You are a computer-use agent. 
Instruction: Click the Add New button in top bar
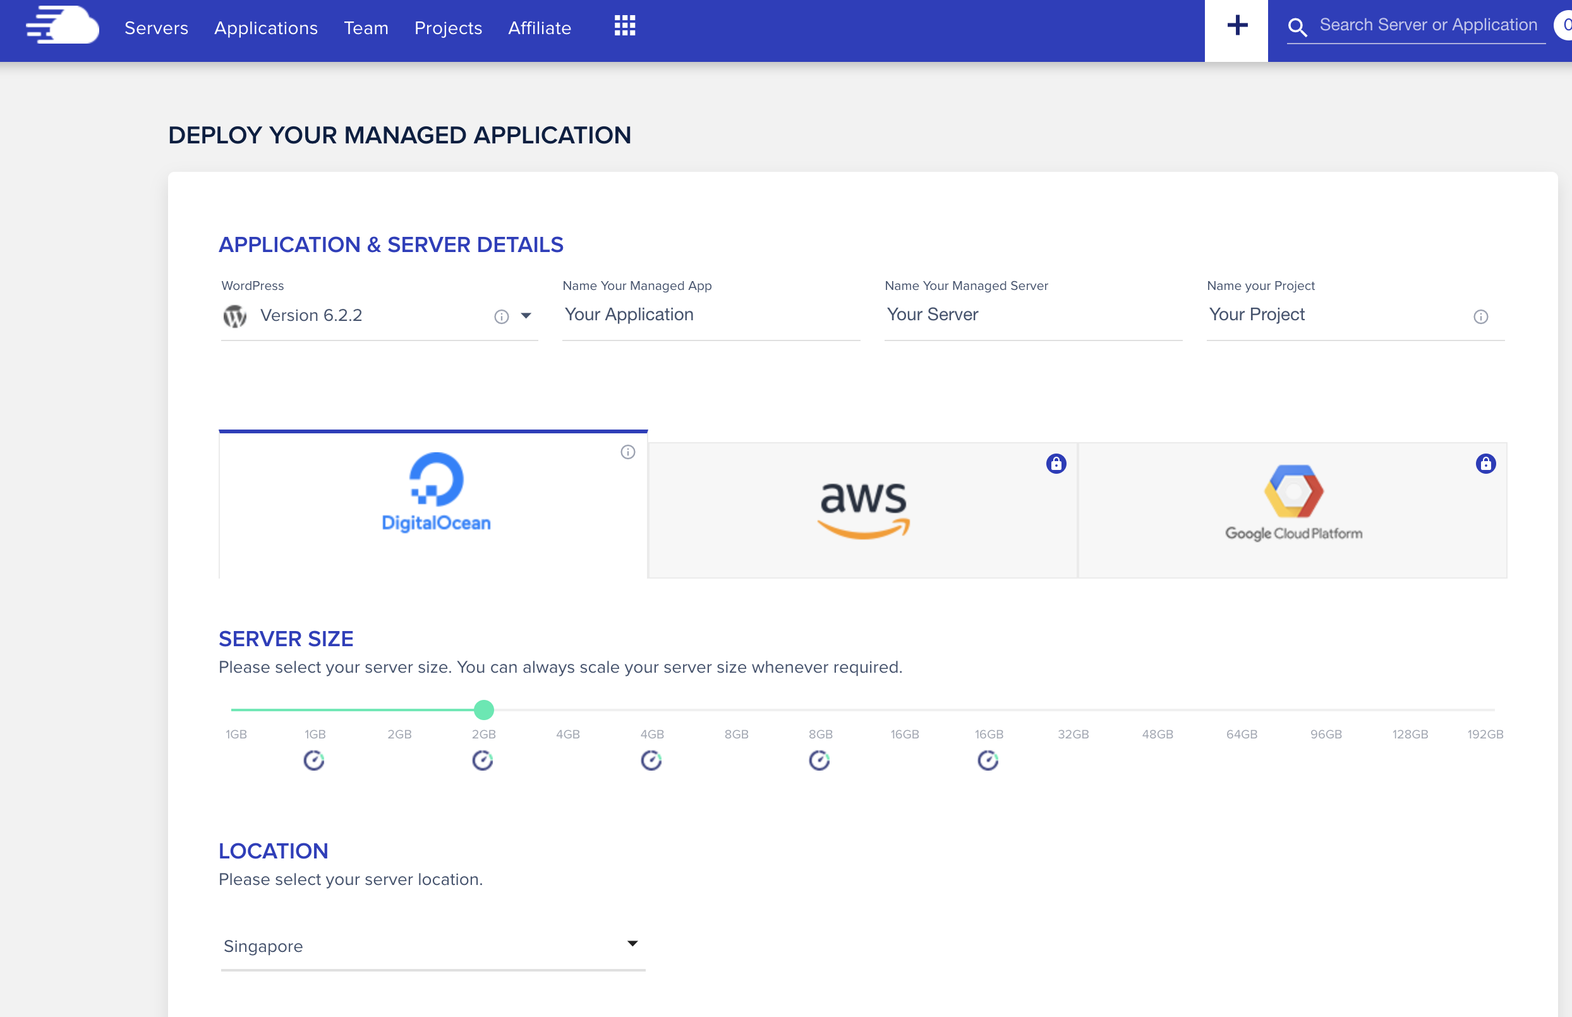click(x=1237, y=25)
